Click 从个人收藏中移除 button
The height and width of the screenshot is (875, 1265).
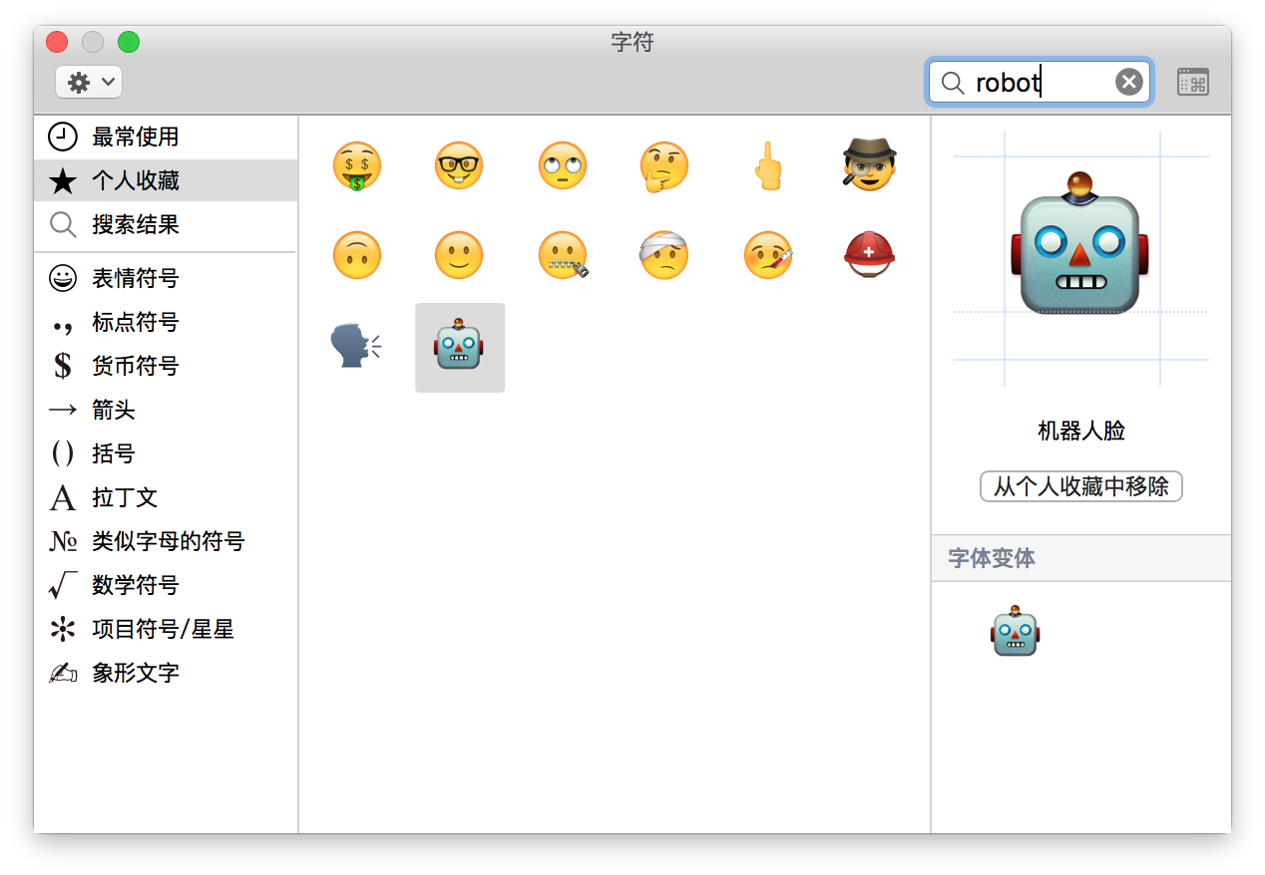pyautogui.click(x=1080, y=486)
